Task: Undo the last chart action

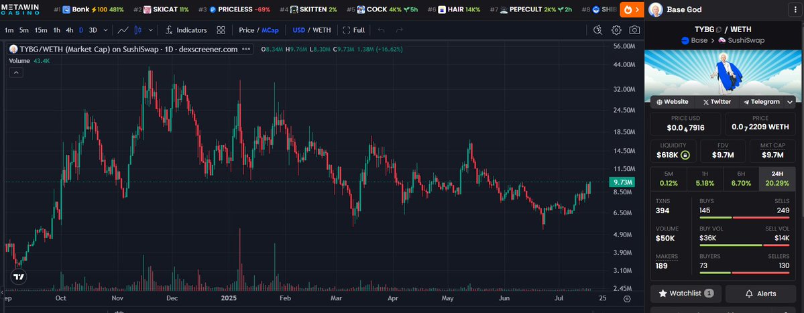Action: 381,30
